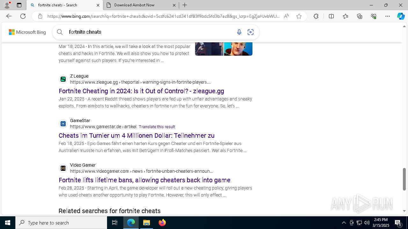This screenshot has height=229, width=408.
Task: Open Task View on taskbar
Action: point(115,223)
